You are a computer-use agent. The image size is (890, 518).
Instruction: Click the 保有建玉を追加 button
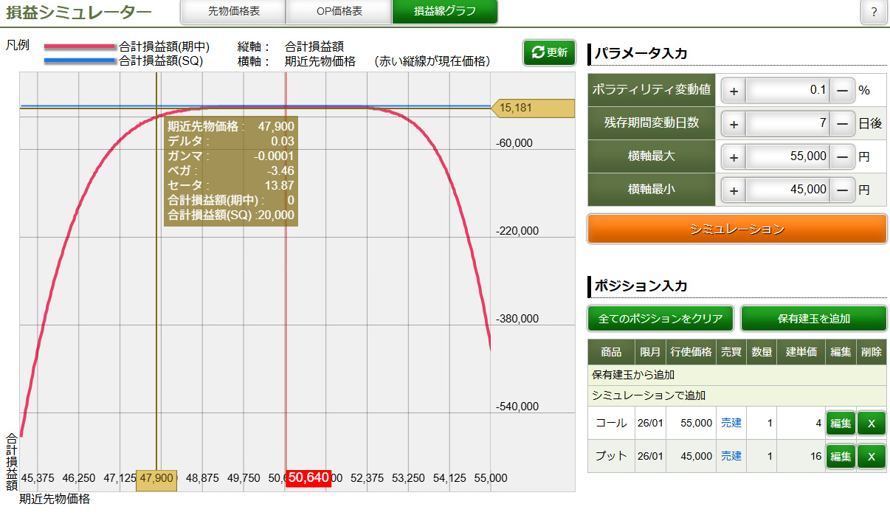813,319
